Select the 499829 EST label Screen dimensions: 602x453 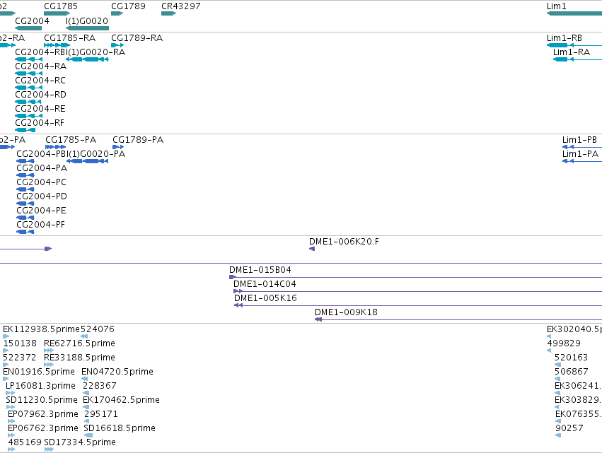[564, 343]
